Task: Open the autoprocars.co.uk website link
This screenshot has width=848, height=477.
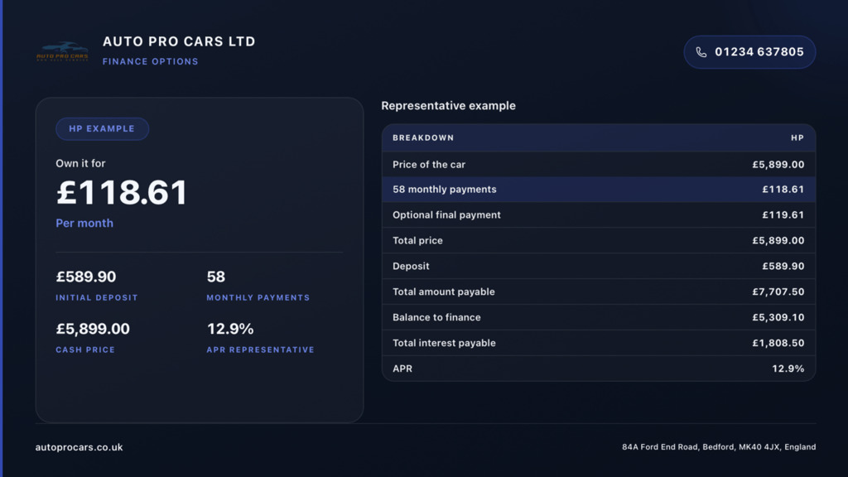Action: pos(79,447)
